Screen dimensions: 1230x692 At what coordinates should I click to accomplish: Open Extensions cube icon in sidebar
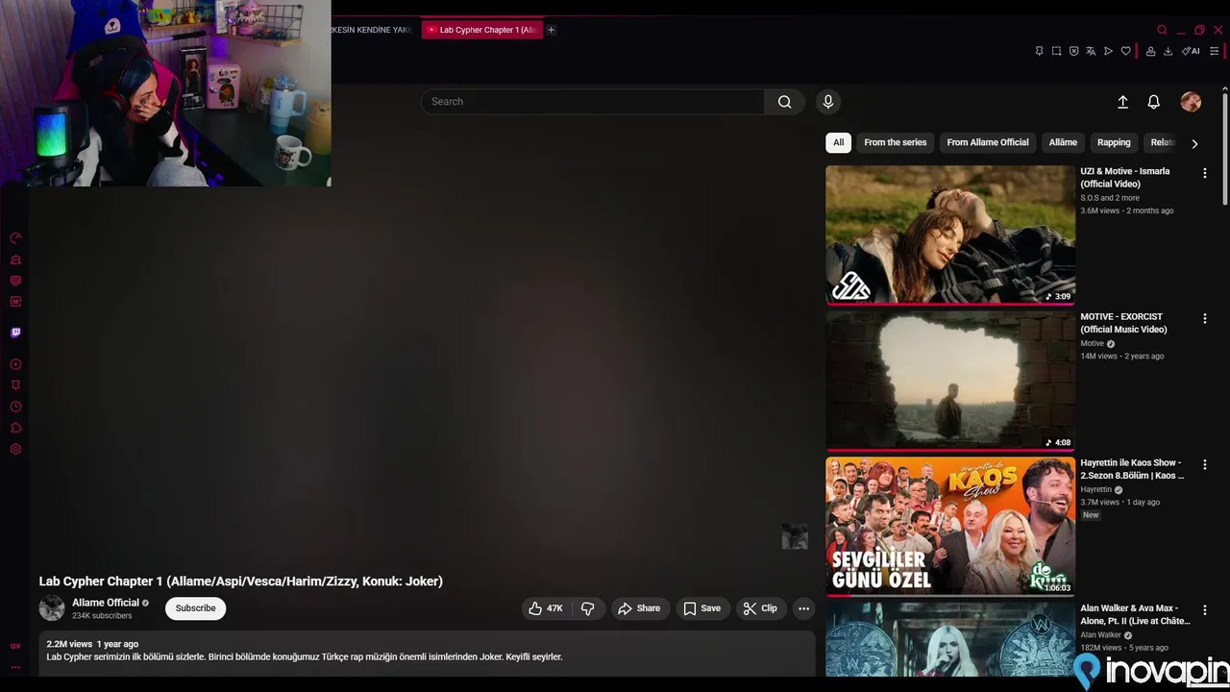pyautogui.click(x=15, y=428)
